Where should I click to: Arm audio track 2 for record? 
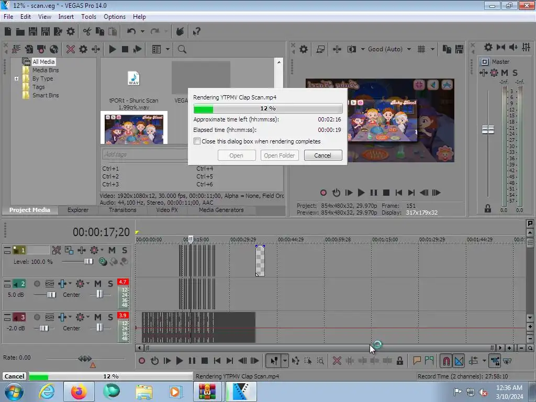pyautogui.click(x=37, y=284)
